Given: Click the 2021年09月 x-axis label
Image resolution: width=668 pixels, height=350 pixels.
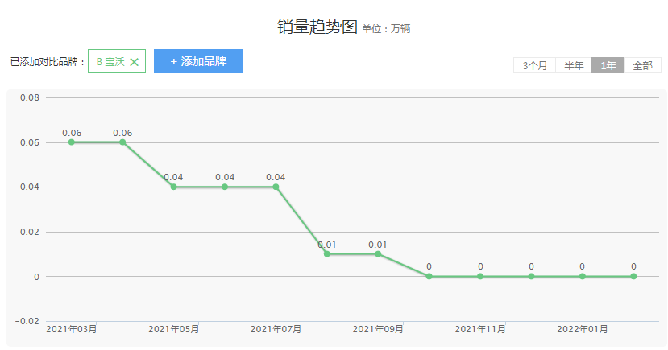Looking at the screenshot, I should click(x=378, y=330).
